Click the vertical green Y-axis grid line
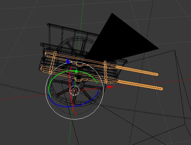Image resolution: width=191 pixels, height=145 pixels. [81, 18]
